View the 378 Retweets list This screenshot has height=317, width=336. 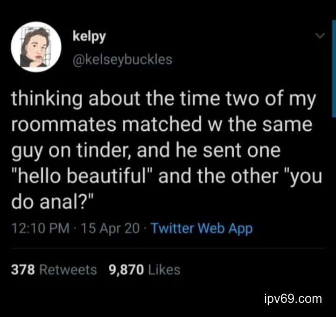tap(54, 269)
